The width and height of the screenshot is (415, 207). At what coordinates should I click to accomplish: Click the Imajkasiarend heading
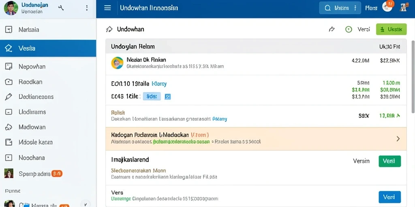point(130,159)
